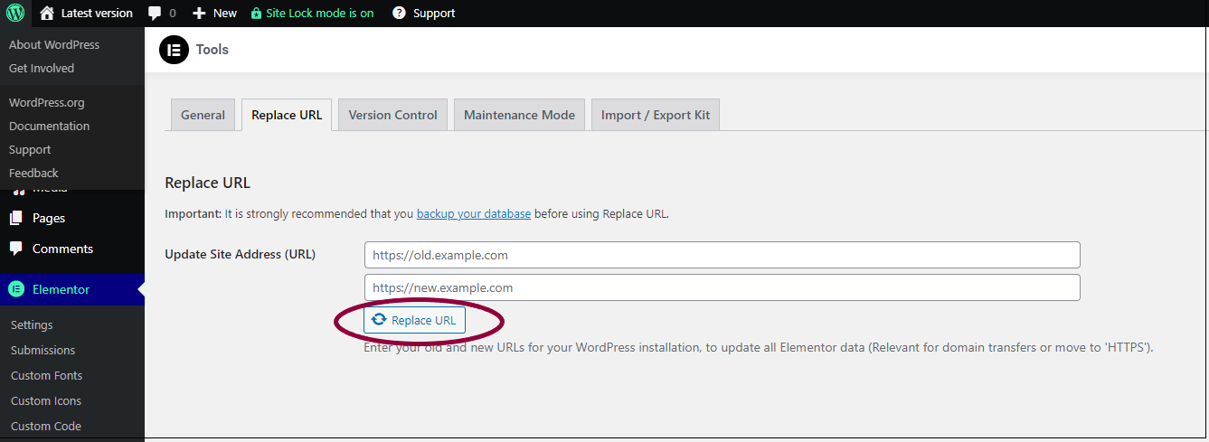The width and height of the screenshot is (1209, 442).
Task: Click the green lock Site Lock icon
Action: [x=257, y=14]
